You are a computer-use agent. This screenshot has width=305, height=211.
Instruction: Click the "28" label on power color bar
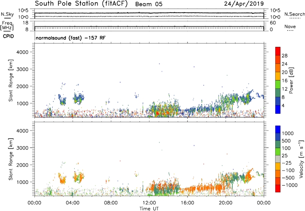pos(284,56)
